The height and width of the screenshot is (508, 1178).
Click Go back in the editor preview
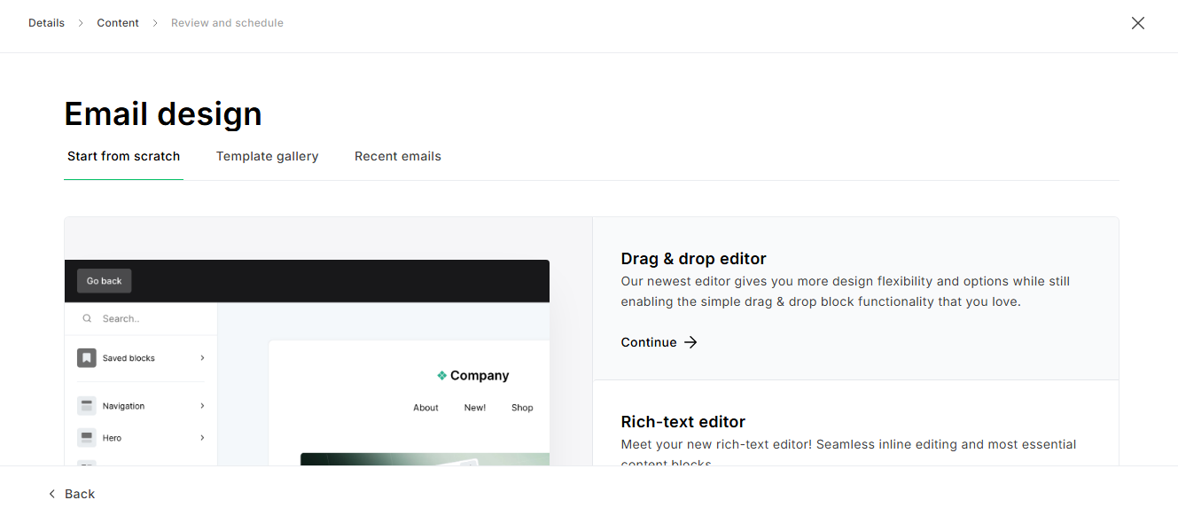coord(105,281)
